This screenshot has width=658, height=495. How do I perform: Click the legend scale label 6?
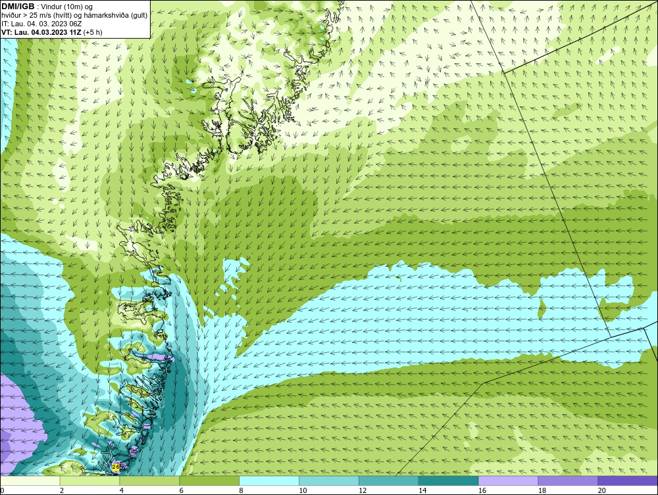[x=182, y=490]
